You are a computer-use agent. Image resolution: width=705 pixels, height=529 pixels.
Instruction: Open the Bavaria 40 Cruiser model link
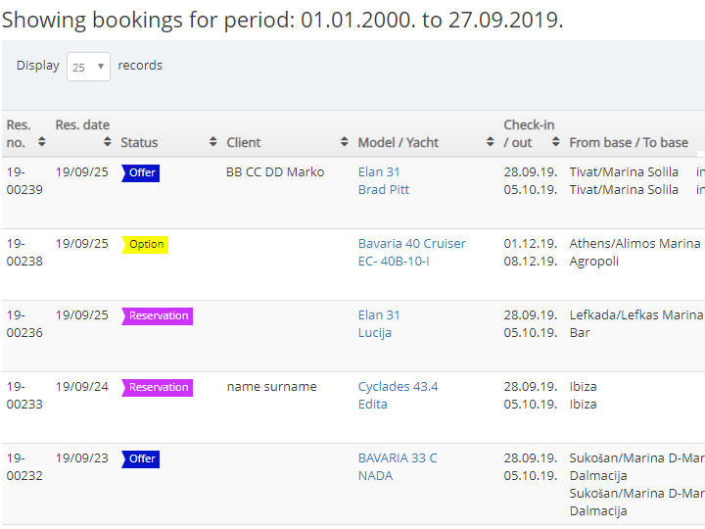point(411,244)
